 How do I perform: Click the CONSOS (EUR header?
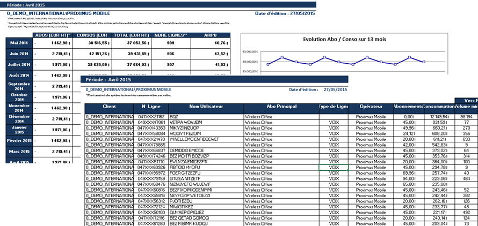93,35
